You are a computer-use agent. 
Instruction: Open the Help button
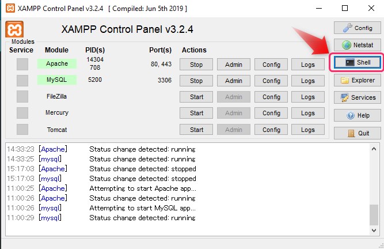click(357, 115)
